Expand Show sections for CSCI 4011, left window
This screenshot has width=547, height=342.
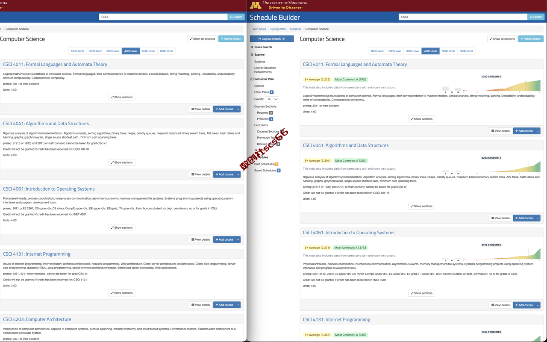coord(122,97)
